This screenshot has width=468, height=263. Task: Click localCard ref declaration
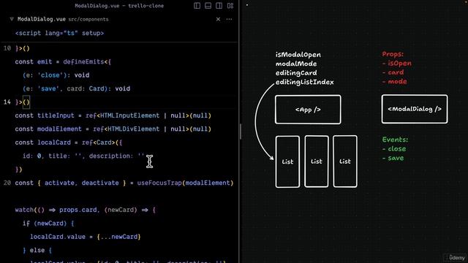tap(54, 142)
